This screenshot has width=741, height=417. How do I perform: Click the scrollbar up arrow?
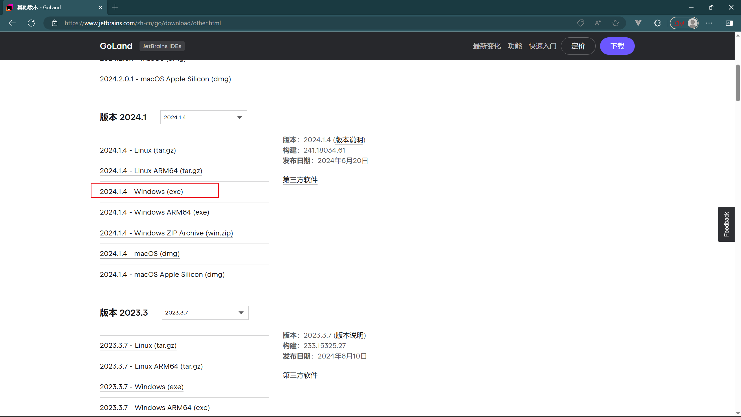(738, 35)
